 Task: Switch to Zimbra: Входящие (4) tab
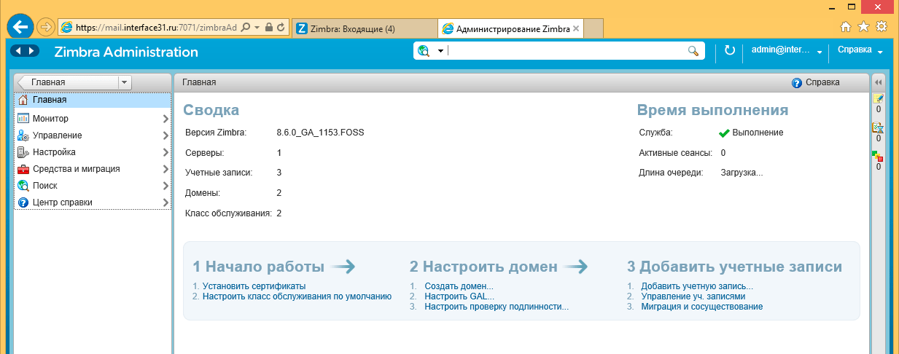point(365,28)
